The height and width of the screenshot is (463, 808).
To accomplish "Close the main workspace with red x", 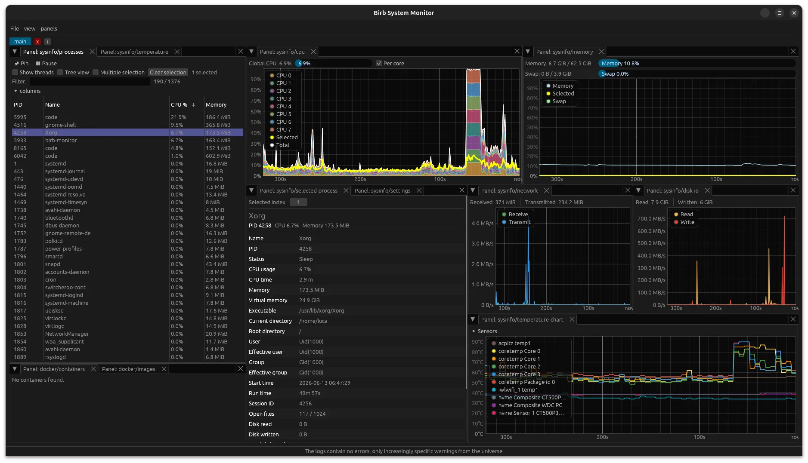I will click(x=37, y=42).
